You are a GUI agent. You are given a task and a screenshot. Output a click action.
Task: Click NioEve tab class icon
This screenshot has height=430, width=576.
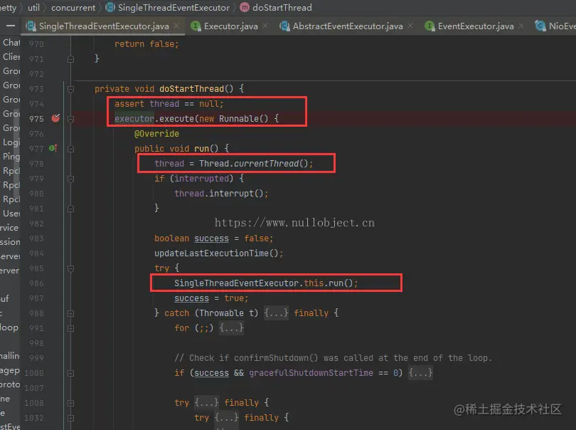click(540, 26)
